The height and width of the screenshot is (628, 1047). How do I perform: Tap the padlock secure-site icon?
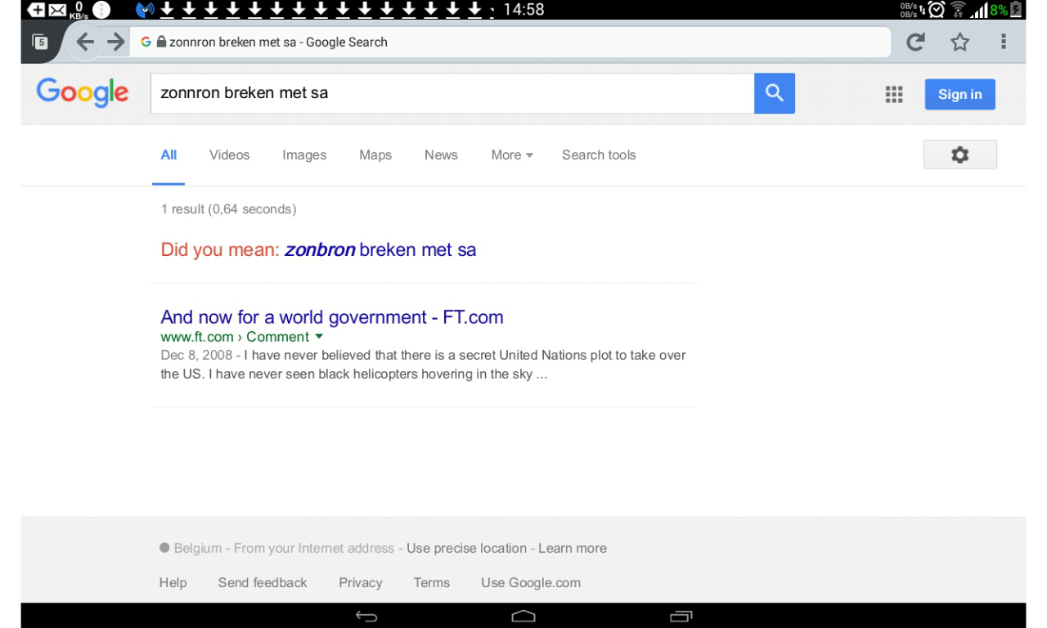[161, 42]
